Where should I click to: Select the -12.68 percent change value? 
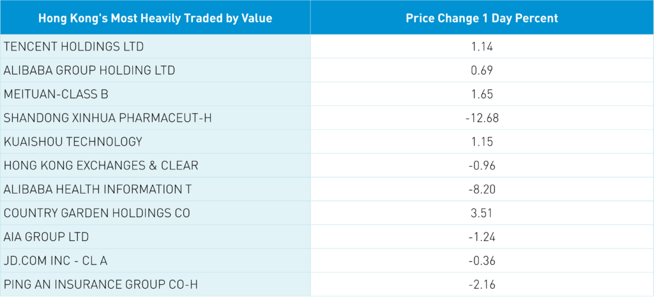pyautogui.click(x=482, y=118)
